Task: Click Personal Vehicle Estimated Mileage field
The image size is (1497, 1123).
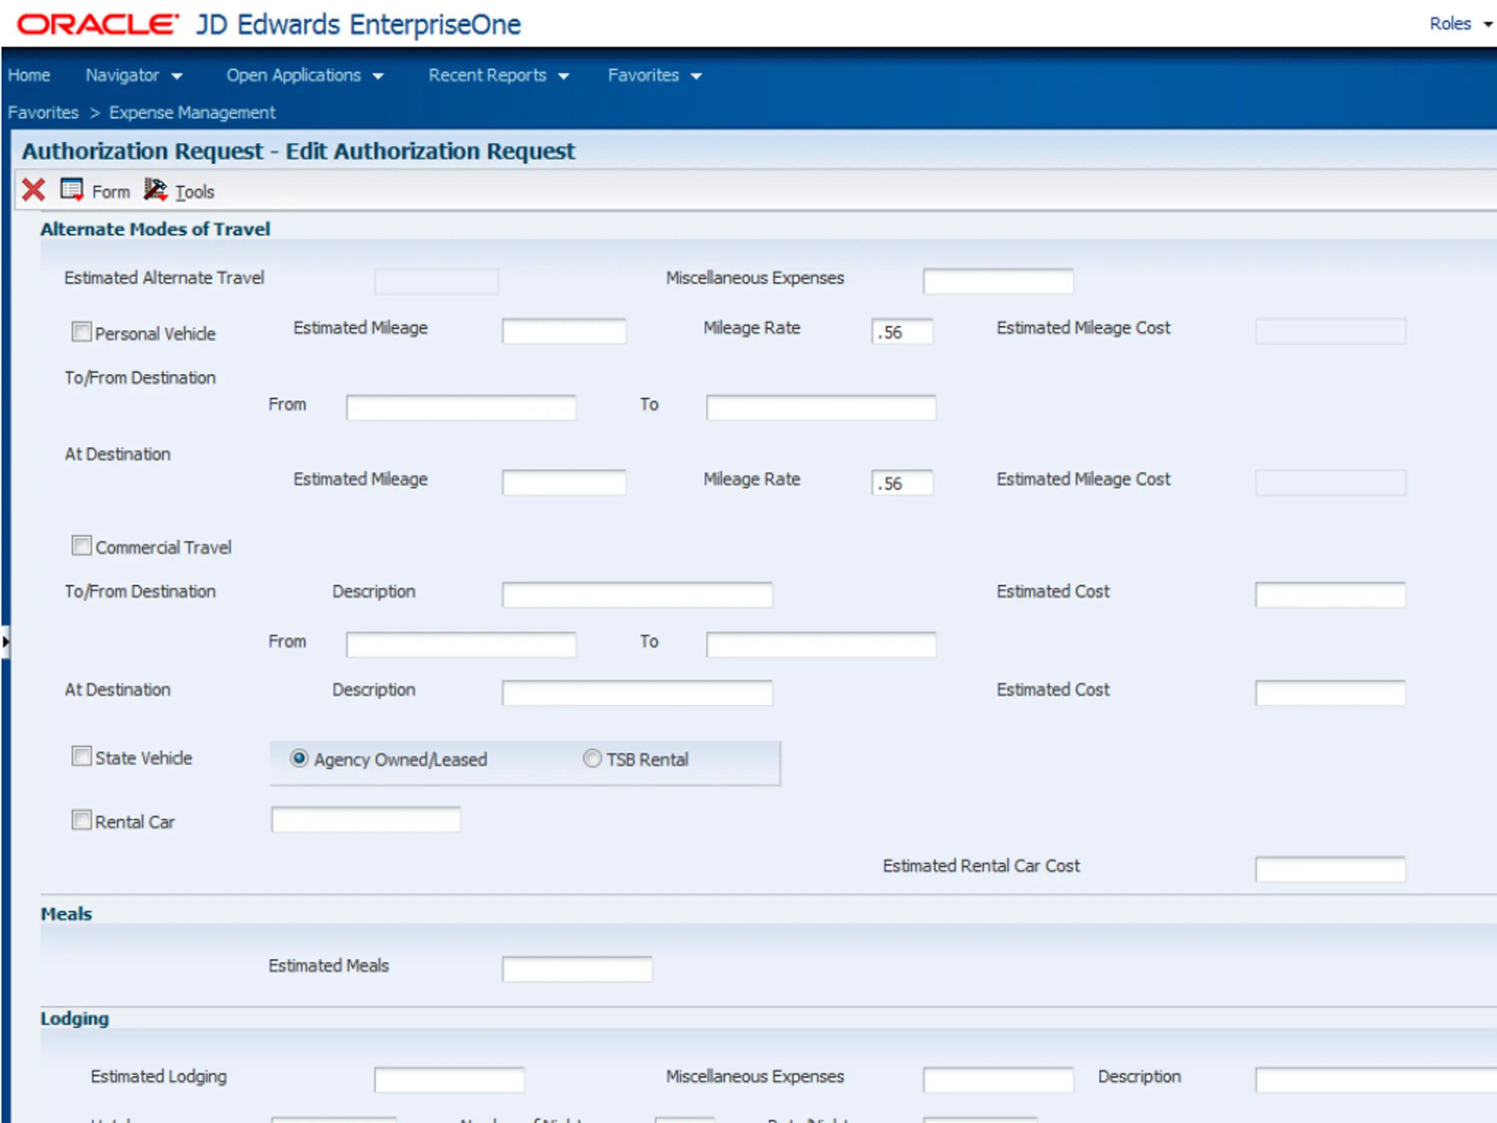Action: 564,331
